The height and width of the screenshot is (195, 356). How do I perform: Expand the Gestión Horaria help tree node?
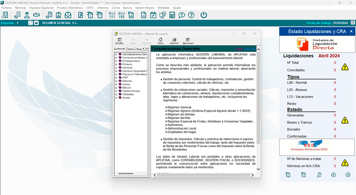(116, 91)
